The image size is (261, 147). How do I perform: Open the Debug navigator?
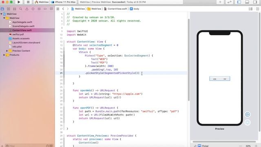[39, 9]
